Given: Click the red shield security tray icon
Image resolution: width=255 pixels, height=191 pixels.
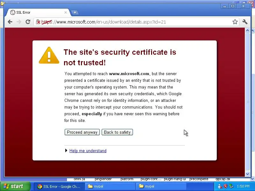Looking at the screenshot, I should (x=225, y=186).
